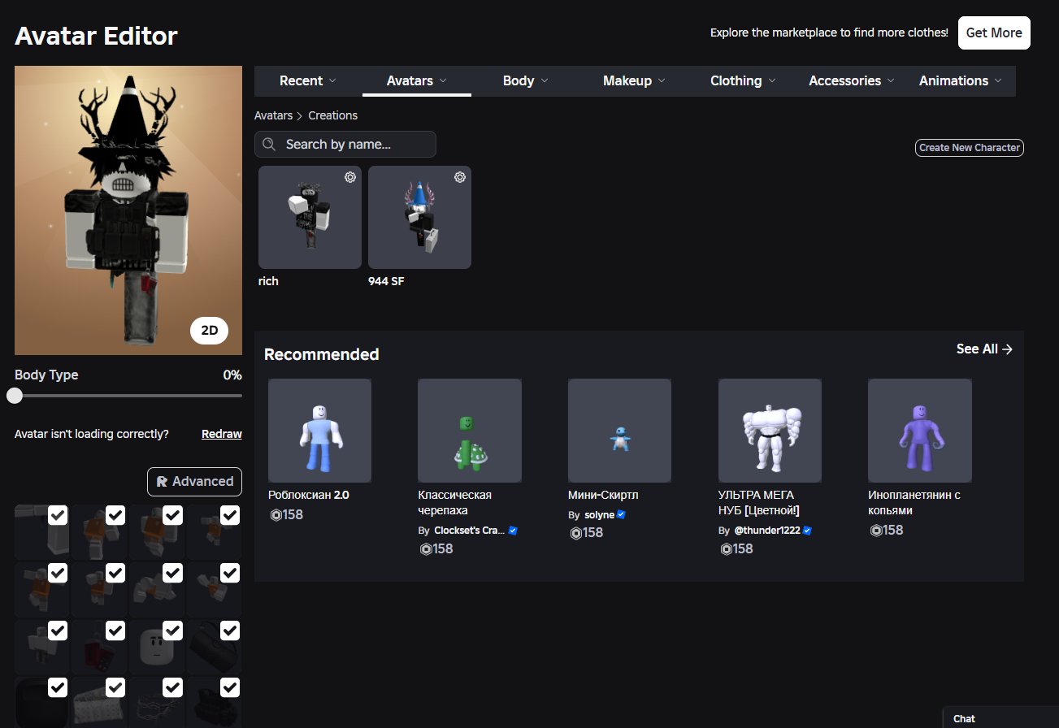
Task: Click the Recommended section heading
Action: point(322,354)
